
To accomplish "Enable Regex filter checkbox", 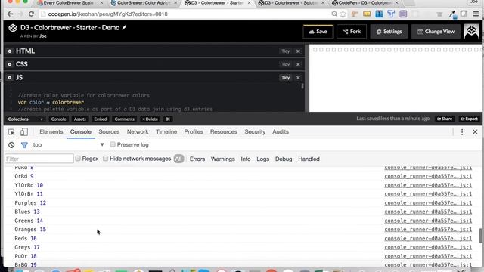I will 78,159.
